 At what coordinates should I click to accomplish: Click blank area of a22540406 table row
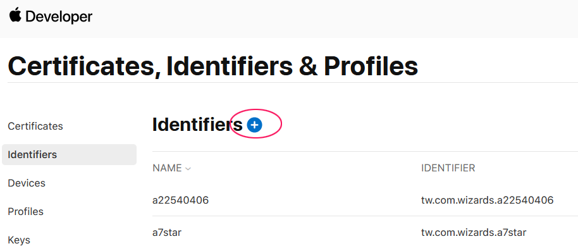[313, 200]
